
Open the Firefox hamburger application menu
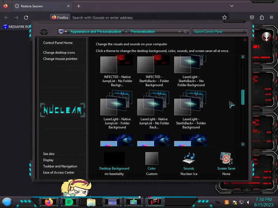click(271, 17)
